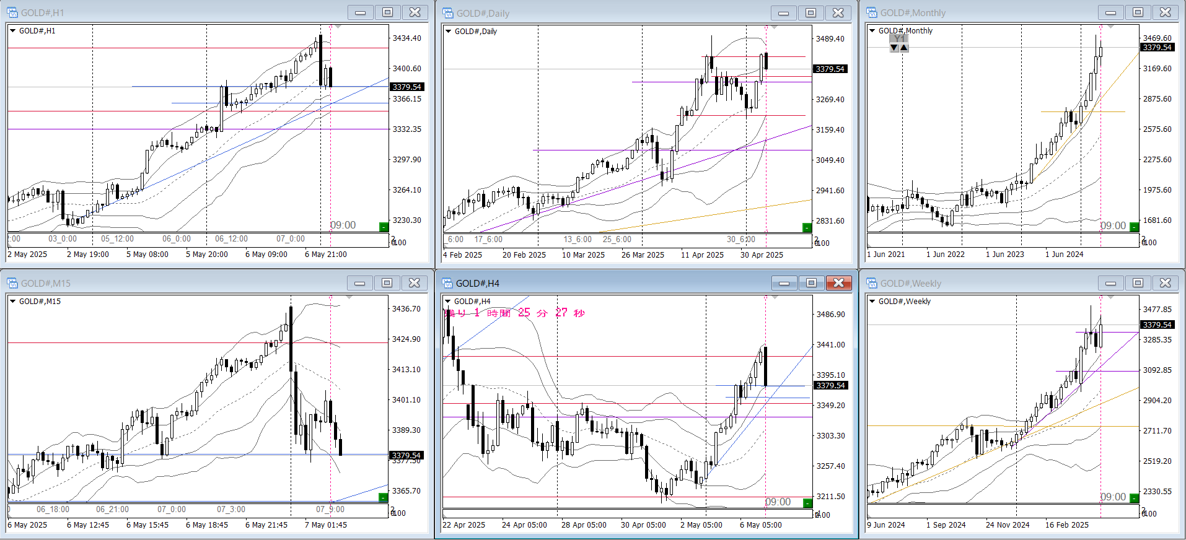Image resolution: width=1186 pixels, height=540 pixels.
Task: Click the 3477.85 price on Weekly scale
Action: click(1157, 310)
